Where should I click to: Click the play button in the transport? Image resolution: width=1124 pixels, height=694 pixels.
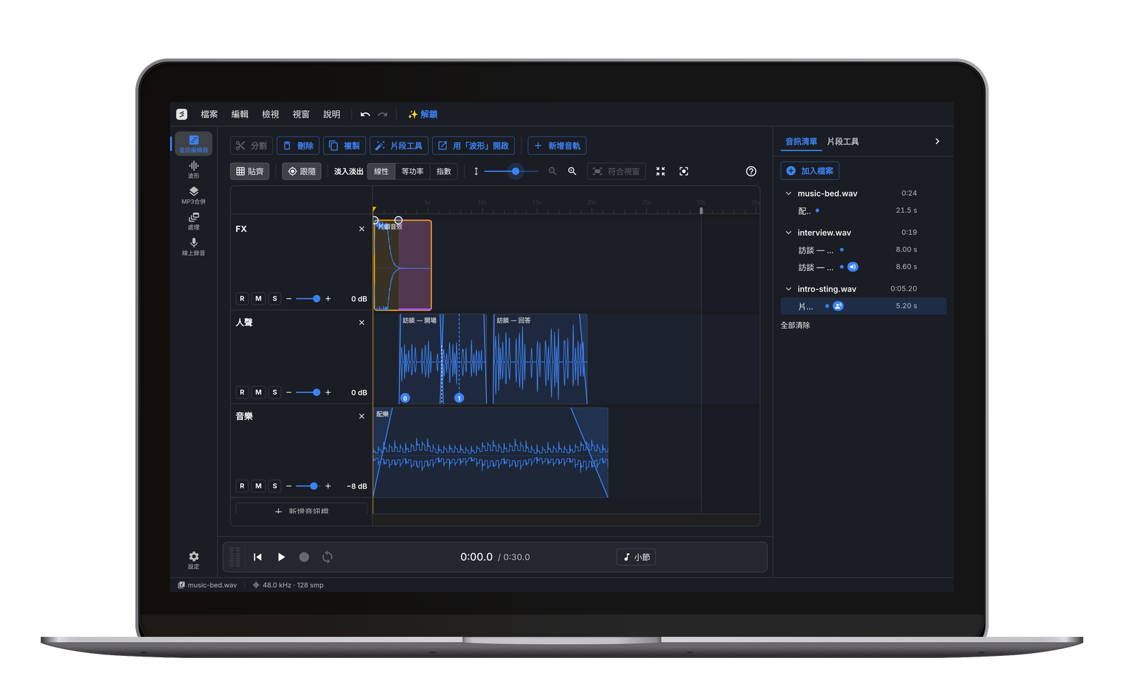click(x=281, y=557)
